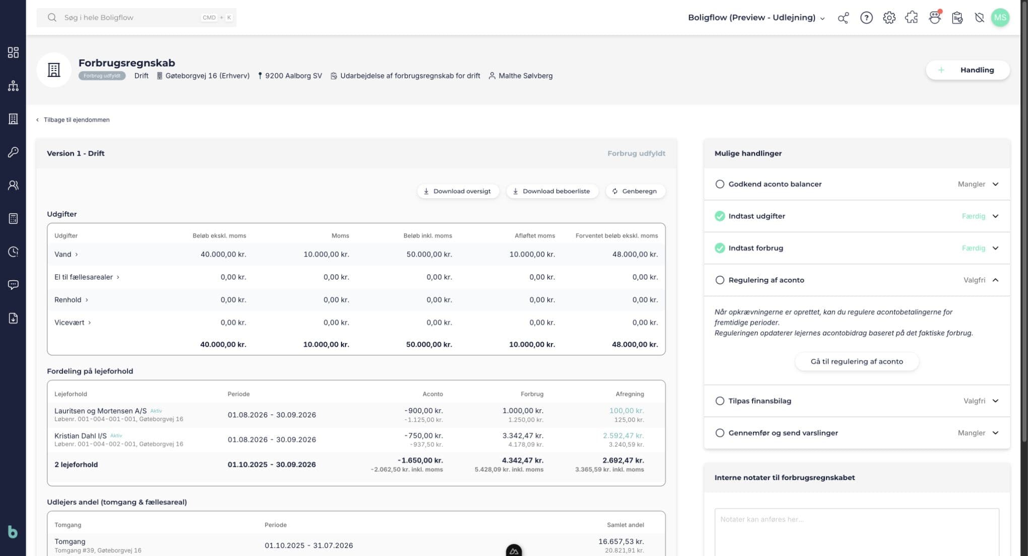Click the Download beboerliste button
The image size is (1028, 556).
coord(552,191)
